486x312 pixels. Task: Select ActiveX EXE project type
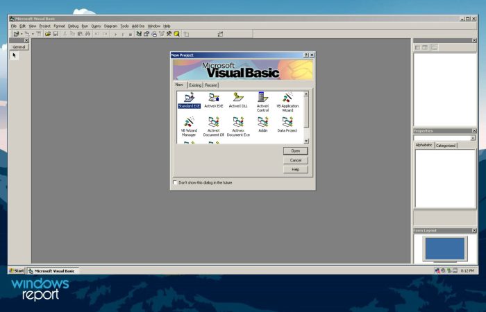click(x=214, y=101)
